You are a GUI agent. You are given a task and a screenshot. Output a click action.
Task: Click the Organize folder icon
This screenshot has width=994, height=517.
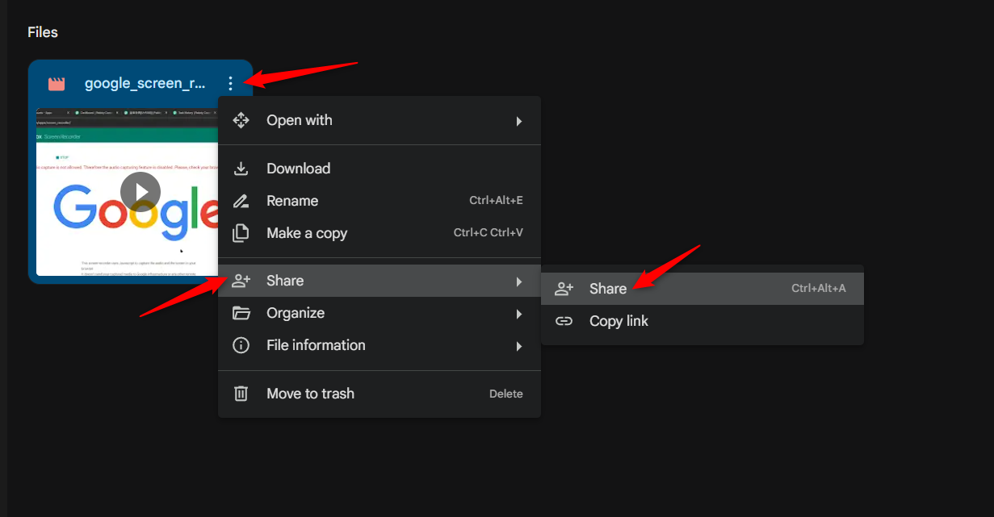(241, 313)
